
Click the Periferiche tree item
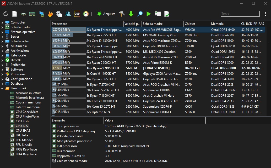[x=18, y=65]
